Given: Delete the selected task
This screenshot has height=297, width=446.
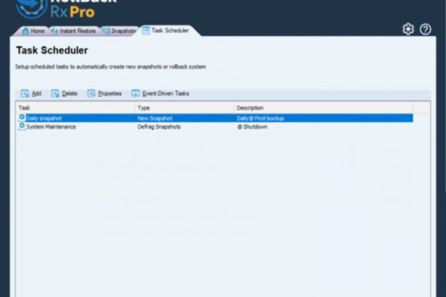Looking at the screenshot, I should pos(64,93).
